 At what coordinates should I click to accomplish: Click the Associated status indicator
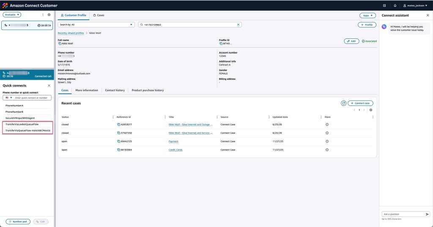369,41
